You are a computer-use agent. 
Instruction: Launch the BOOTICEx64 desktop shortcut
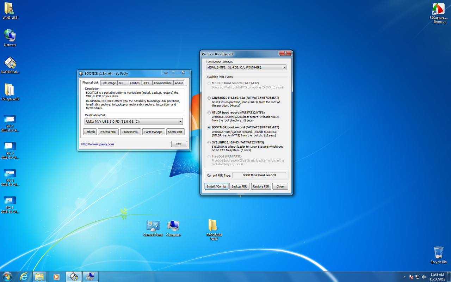click(10, 65)
